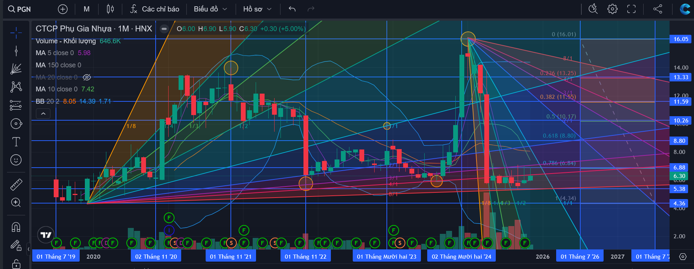Open Các chỉ báo indicators menu
The height and width of the screenshot is (269, 694).
[x=155, y=9]
